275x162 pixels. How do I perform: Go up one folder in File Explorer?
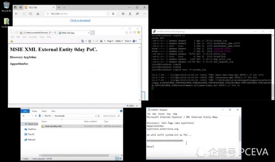[36, 116]
